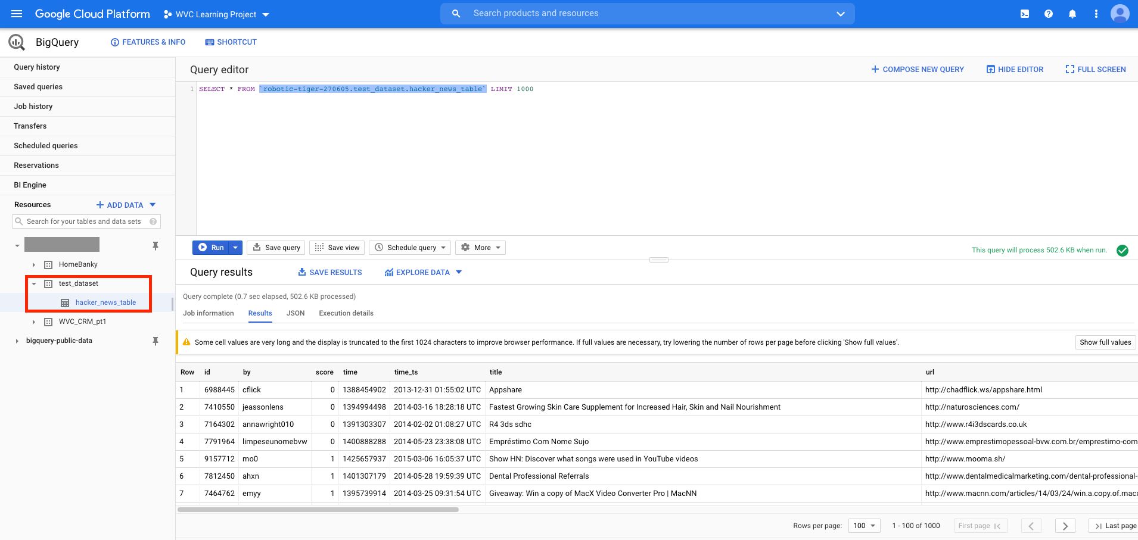This screenshot has height=540, width=1138.
Task: Click the green query validator checkmark
Action: click(1122, 250)
